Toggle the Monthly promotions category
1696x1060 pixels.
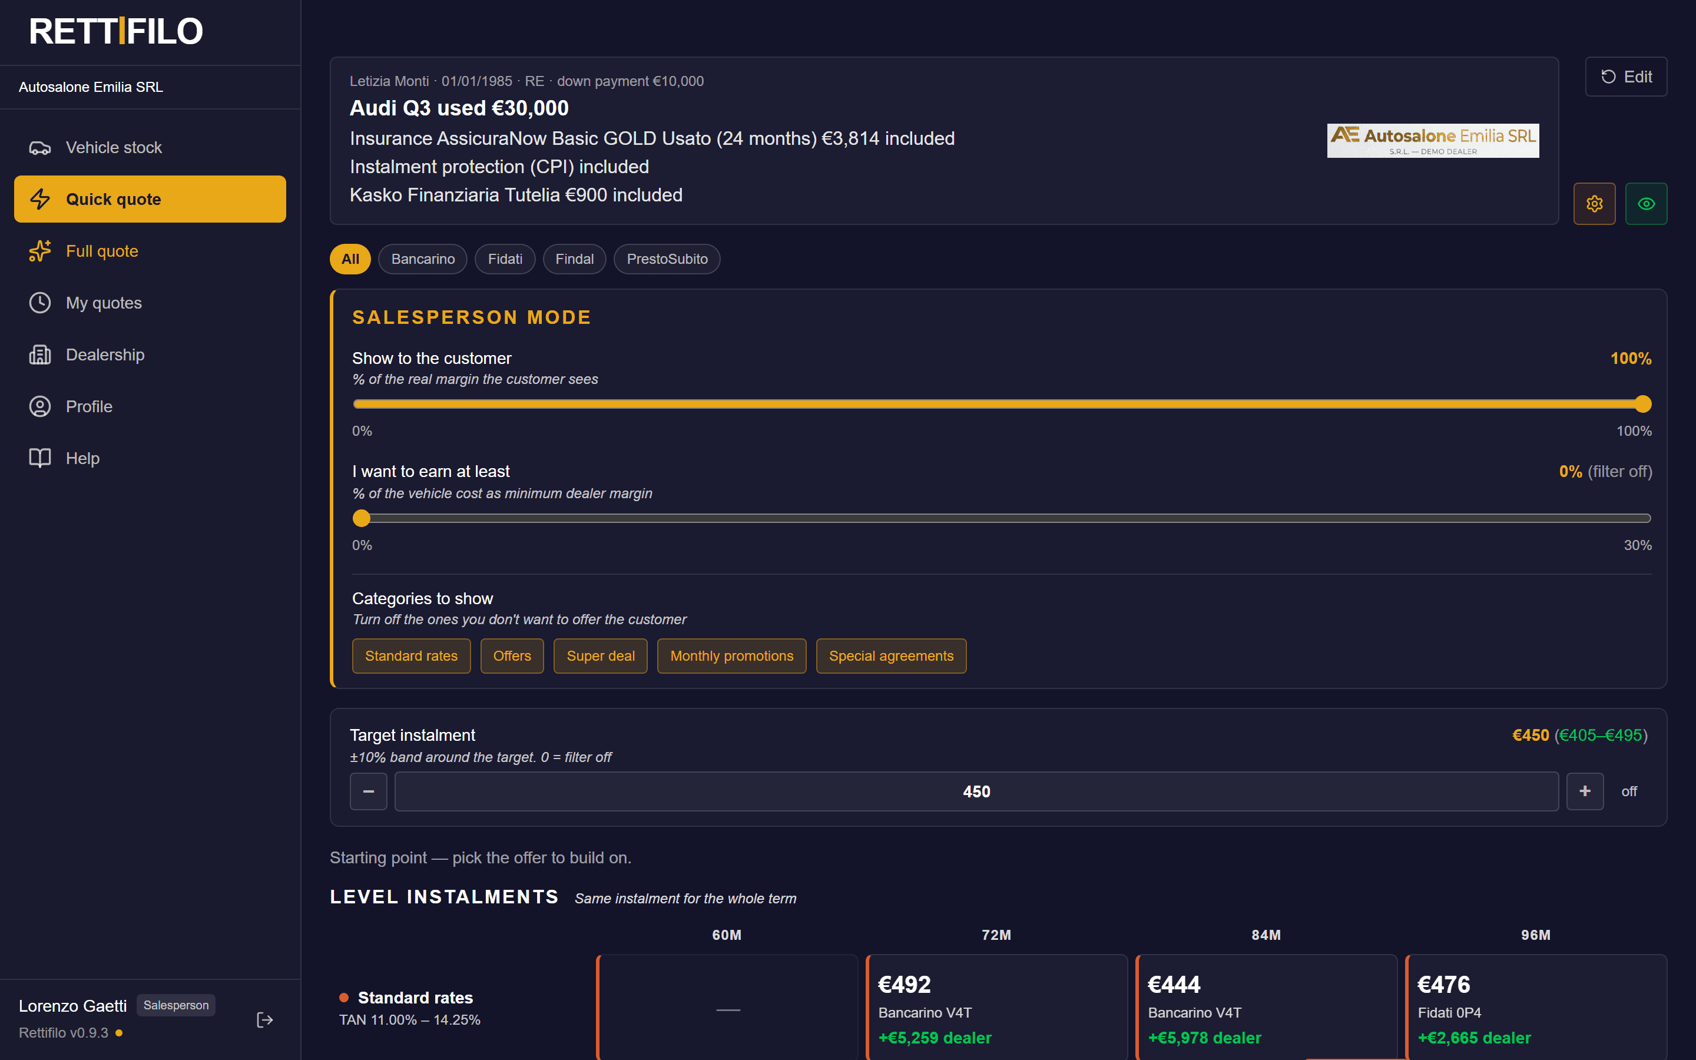point(731,656)
